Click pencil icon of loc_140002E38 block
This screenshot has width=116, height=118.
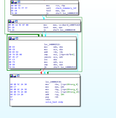point(15,76)
